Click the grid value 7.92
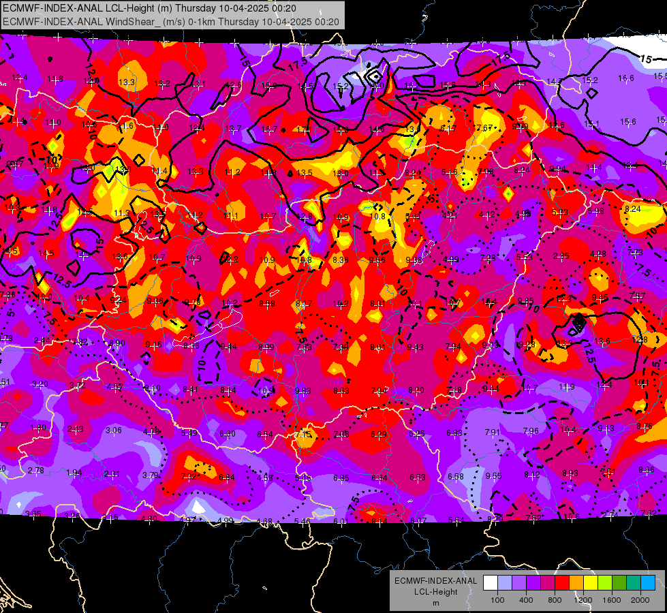This screenshot has width=667, height=613. pyautogui.click(x=189, y=477)
